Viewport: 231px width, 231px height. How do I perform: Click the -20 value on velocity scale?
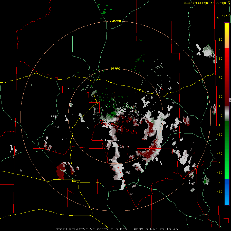click(x=219, y=134)
